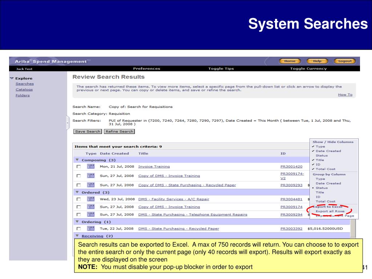Click document icon for Telephone Equipment Repairs
The width and height of the screenshot is (372, 279).
pyautogui.click(x=90, y=214)
